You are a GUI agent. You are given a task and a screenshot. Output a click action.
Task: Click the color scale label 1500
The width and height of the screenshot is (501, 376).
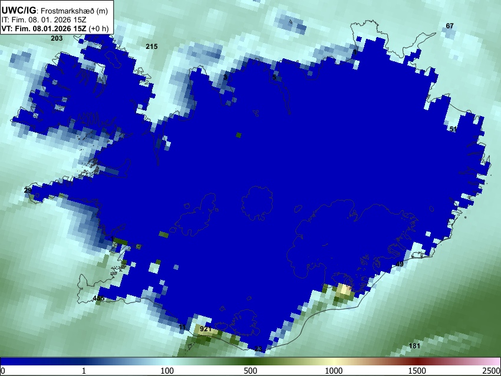click(x=417, y=371)
